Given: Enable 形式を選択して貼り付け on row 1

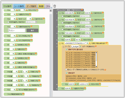Looking at the screenshot, I should 62,16.
